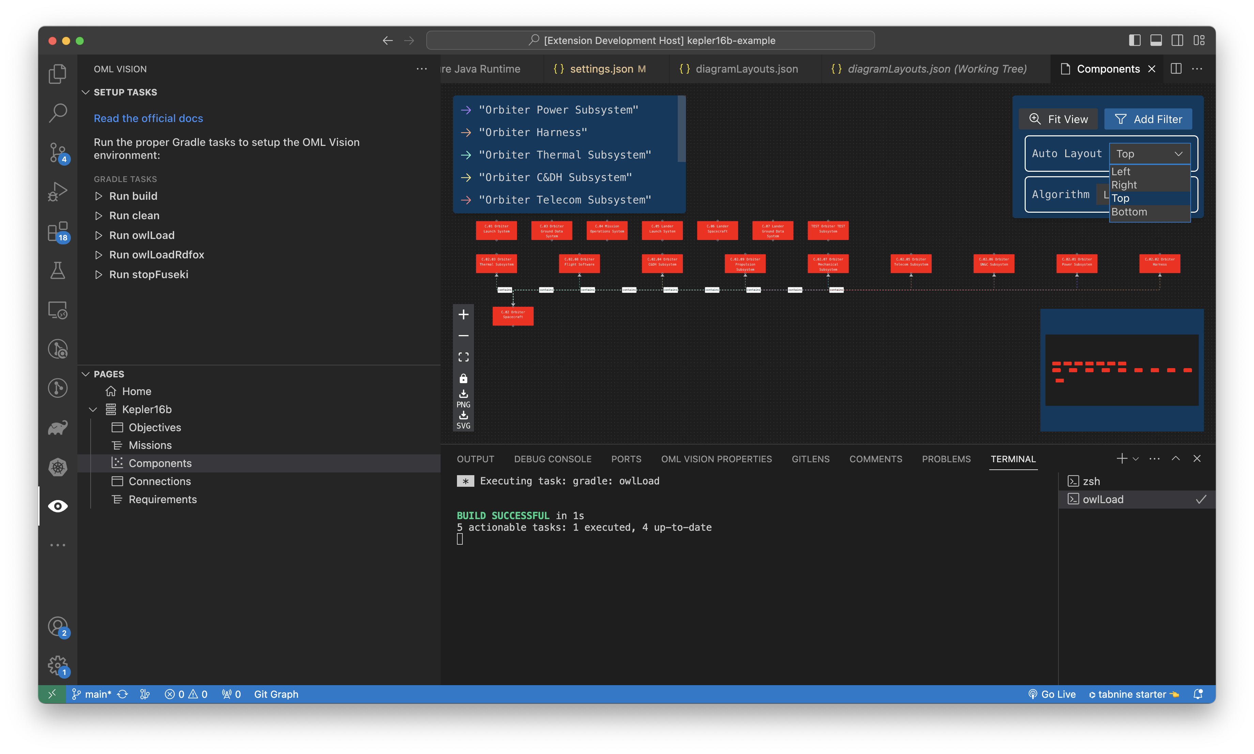Click Go Live in status bar
This screenshot has height=754, width=1254.
coord(1052,694)
